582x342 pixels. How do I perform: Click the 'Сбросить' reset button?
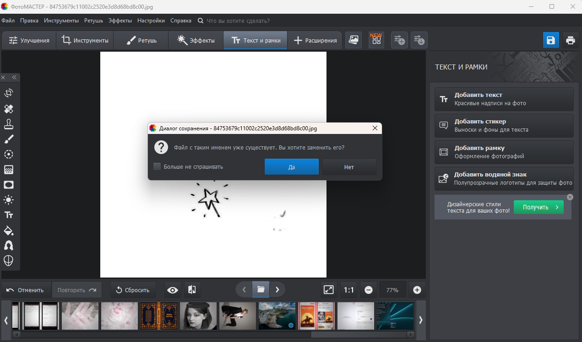pyautogui.click(x=133, y=290)
